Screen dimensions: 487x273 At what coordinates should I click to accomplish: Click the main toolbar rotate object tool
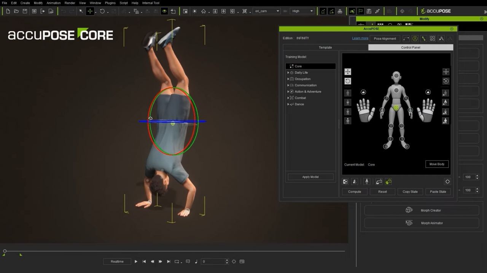coord(102,11)
